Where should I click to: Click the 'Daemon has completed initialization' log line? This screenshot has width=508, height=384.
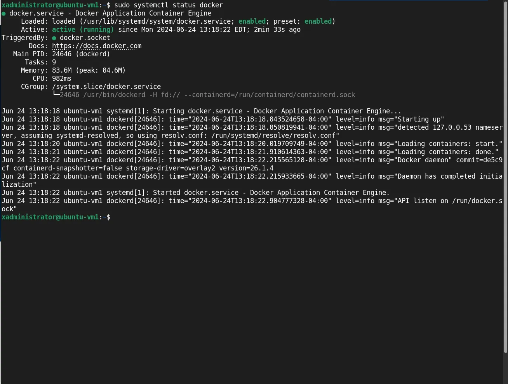coord(252,180)
